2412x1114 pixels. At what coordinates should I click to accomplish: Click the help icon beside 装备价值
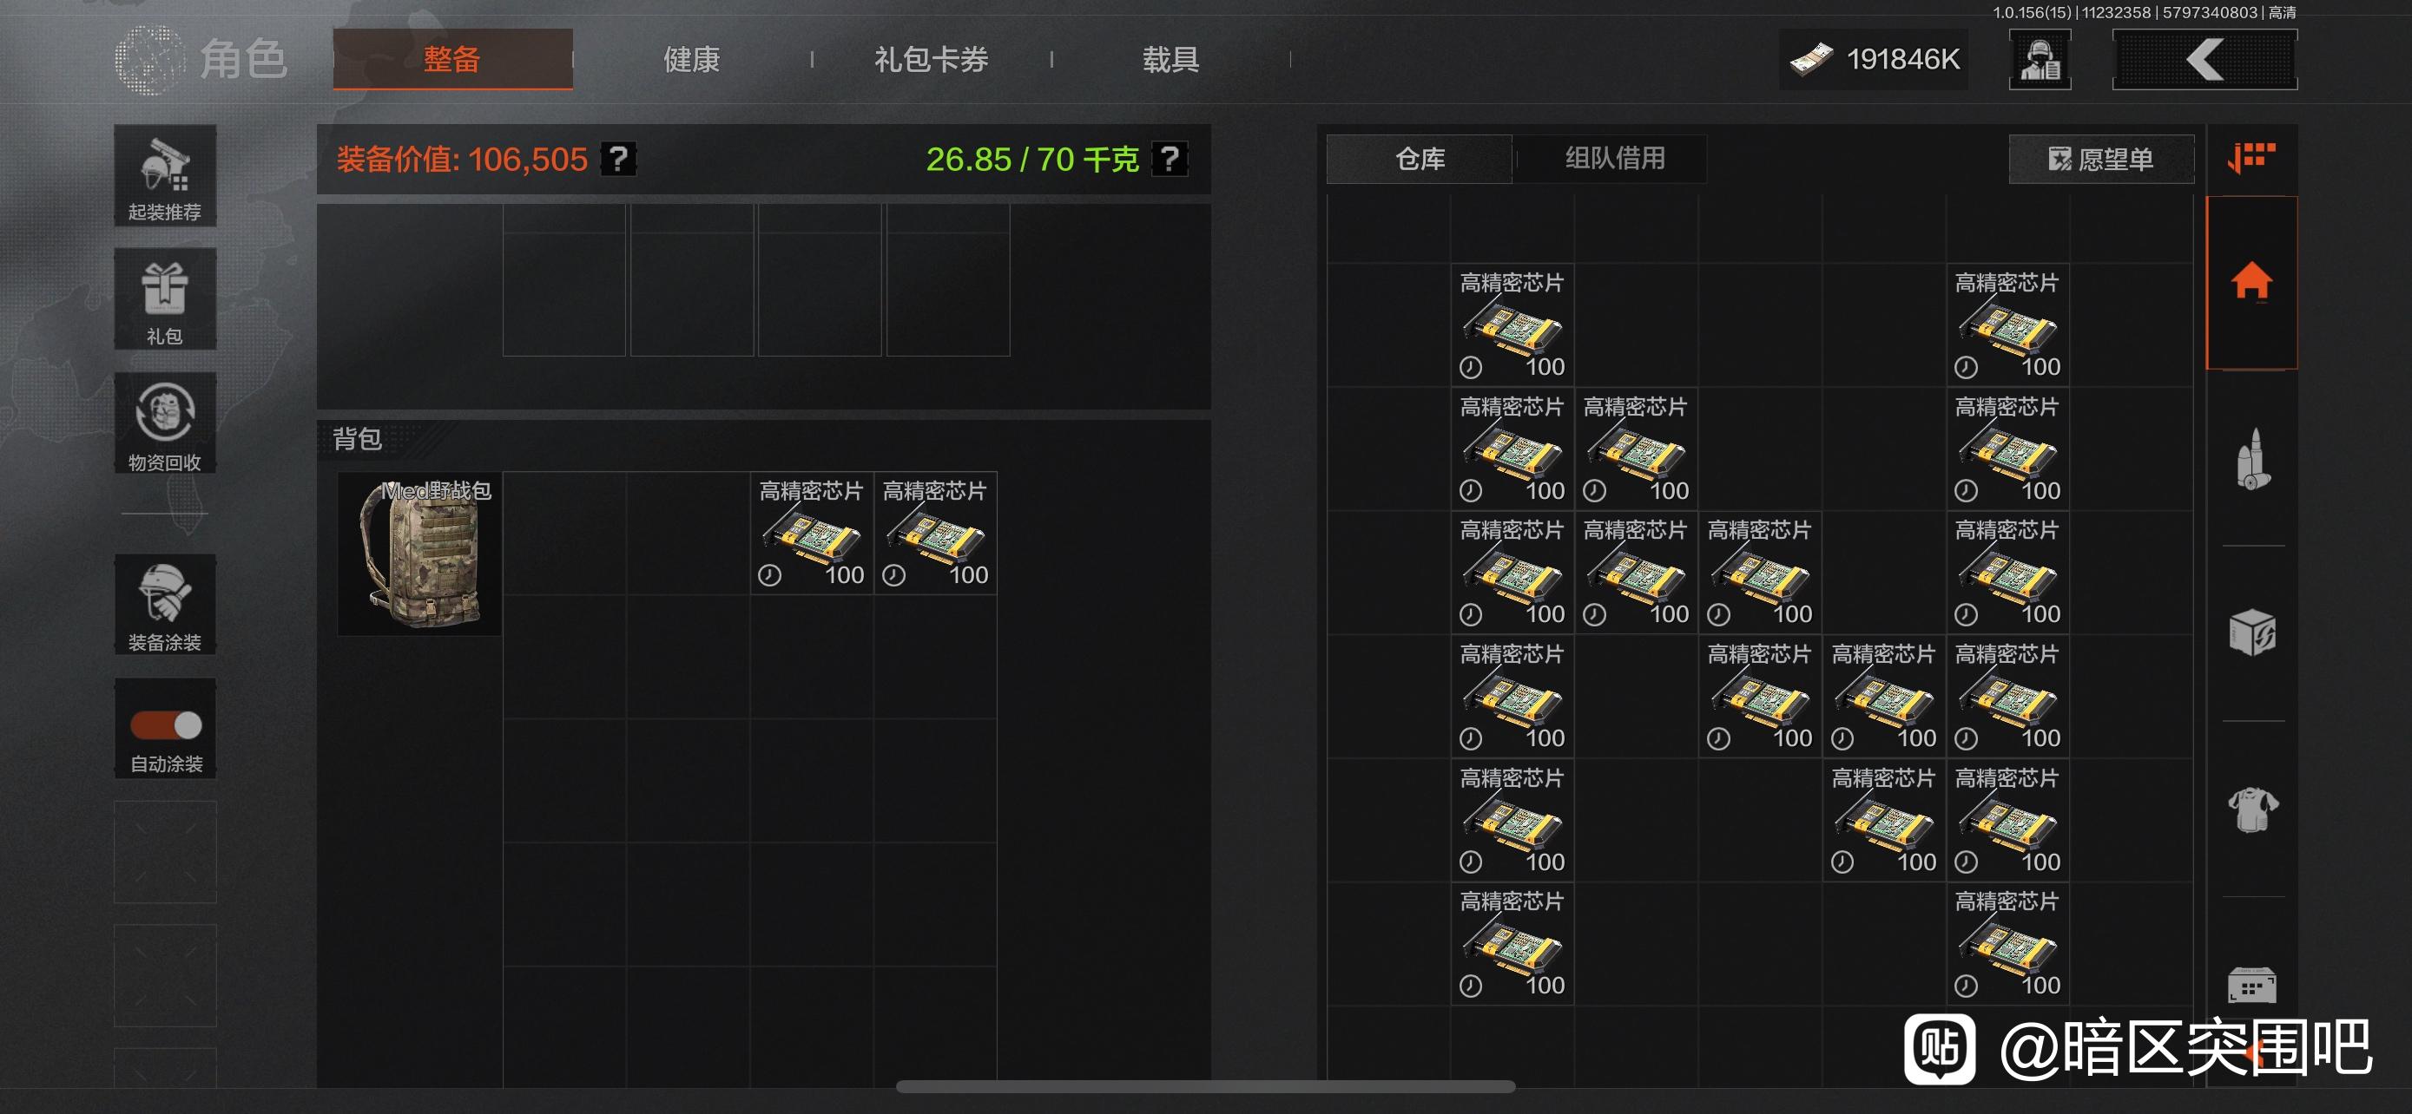pos(618,159)
